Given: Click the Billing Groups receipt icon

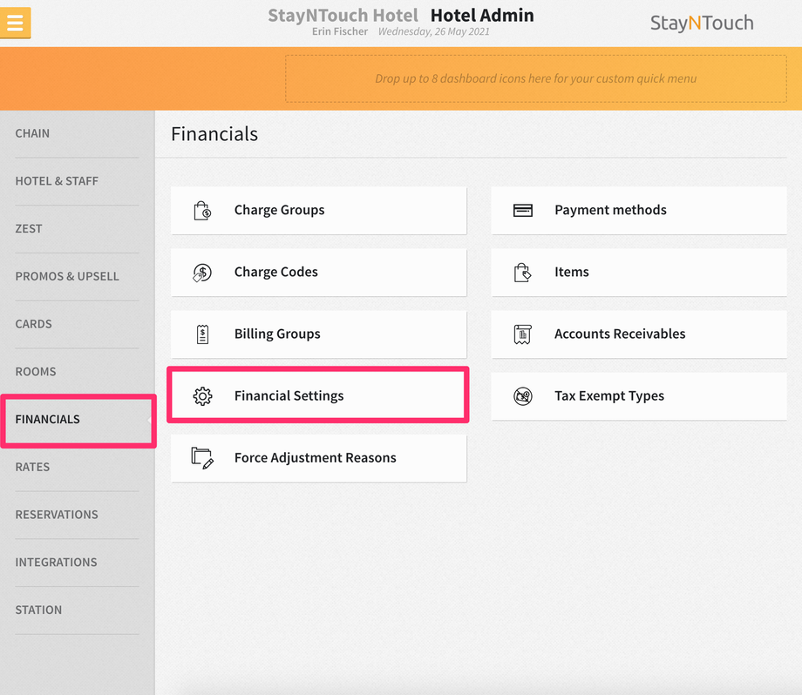Looking at the screenshot, I should click(x=202, y=334).
